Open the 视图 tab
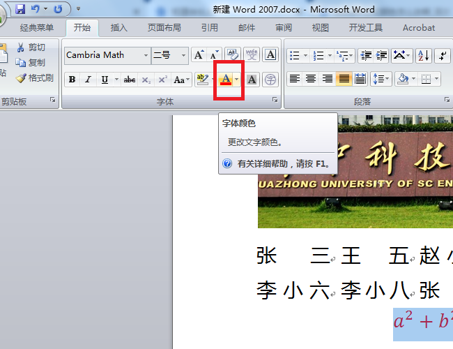The height and width of the screenshot is (349, 453). tap(321, 28)
